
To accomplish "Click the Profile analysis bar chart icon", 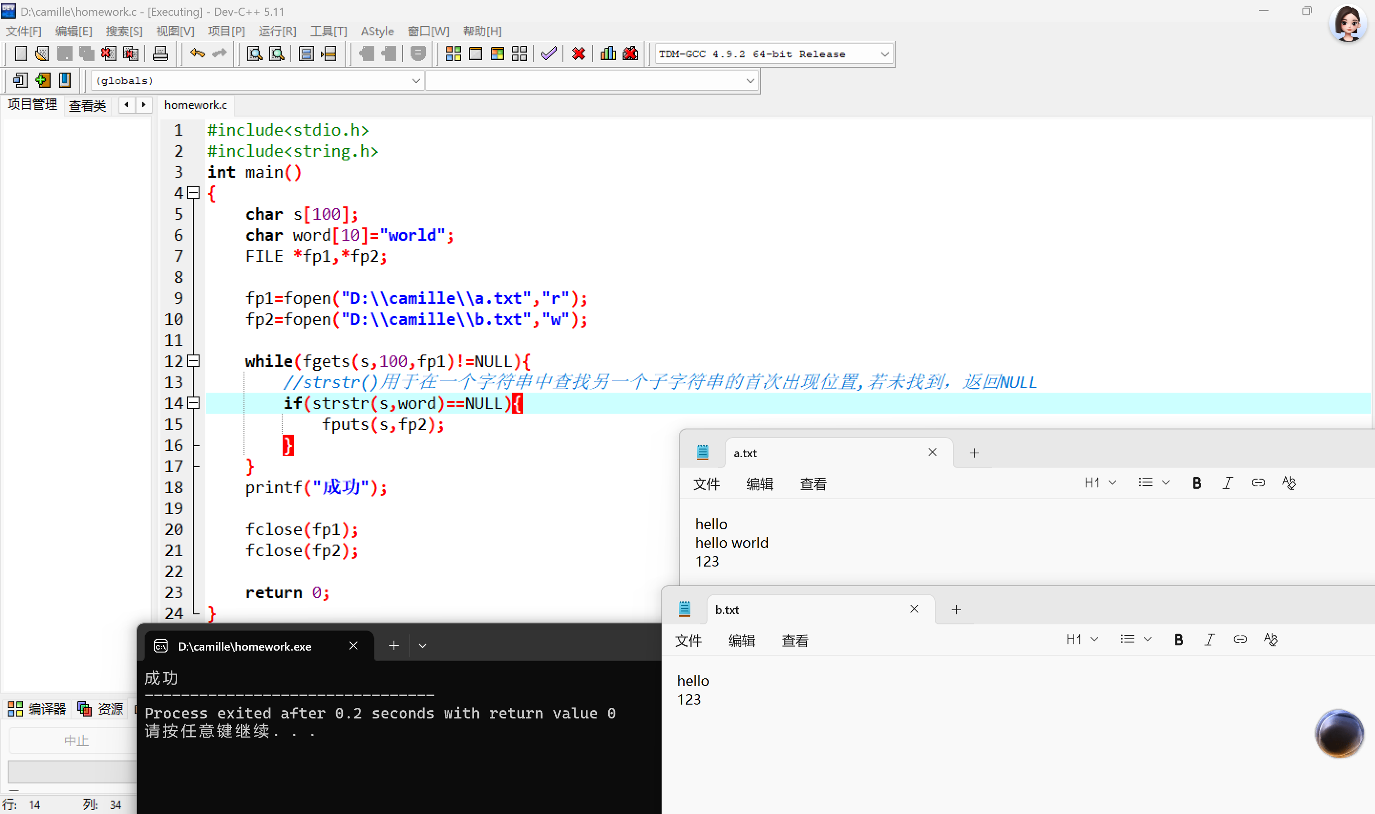I will pyautogui.click(x=608, y=54).
